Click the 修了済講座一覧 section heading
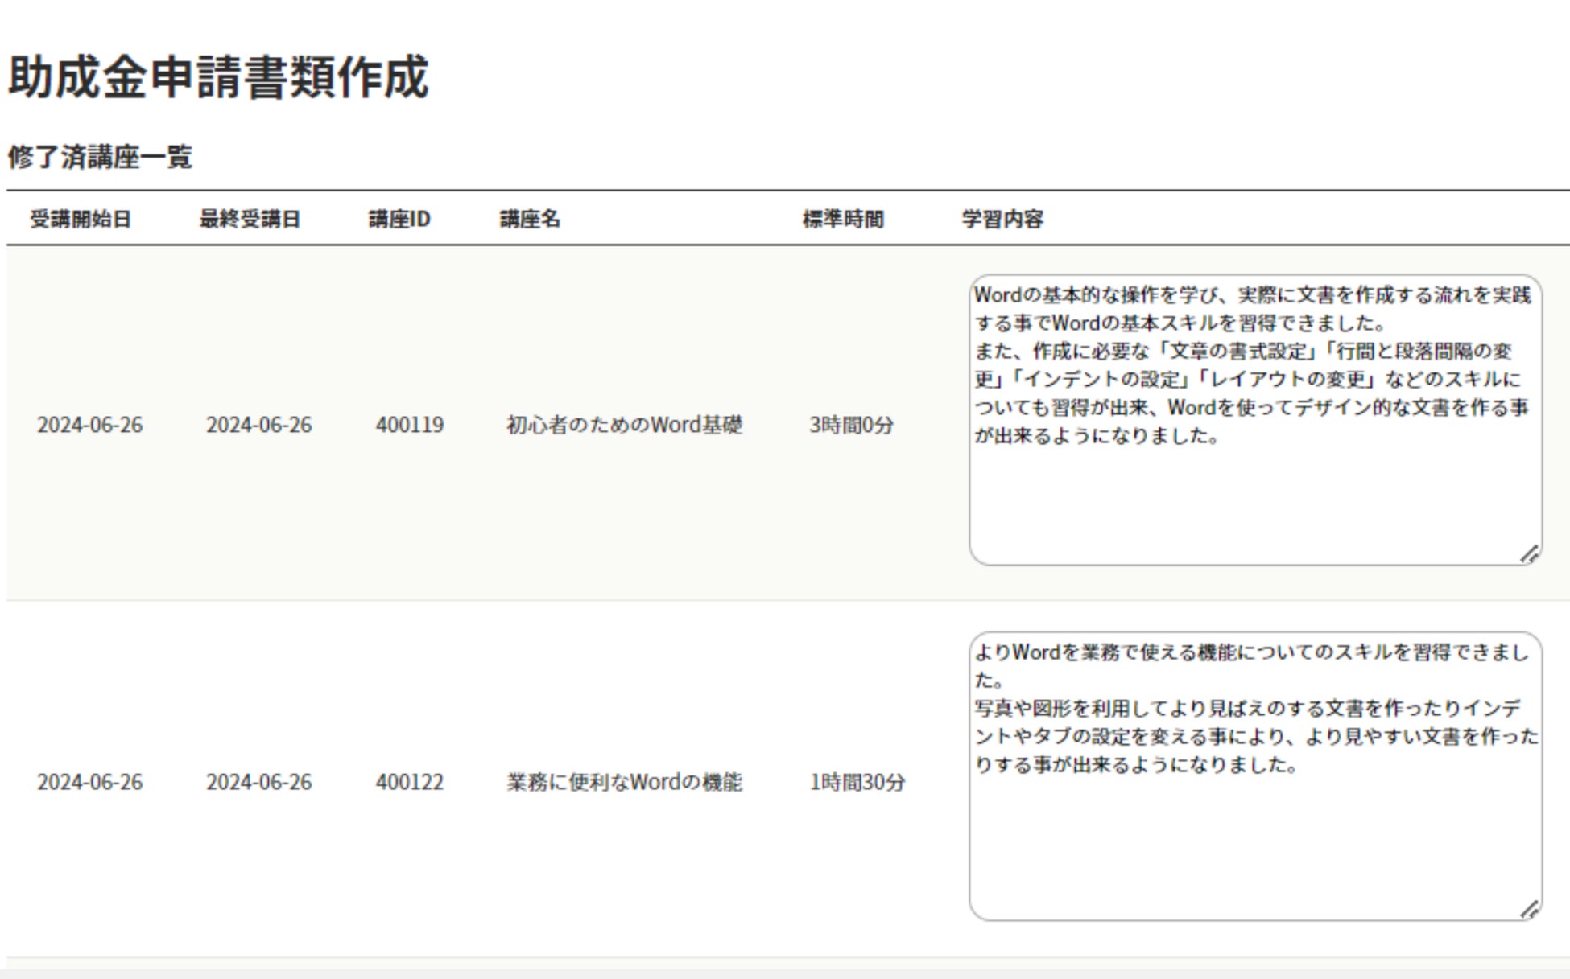1570x979 pixels. 100,156
